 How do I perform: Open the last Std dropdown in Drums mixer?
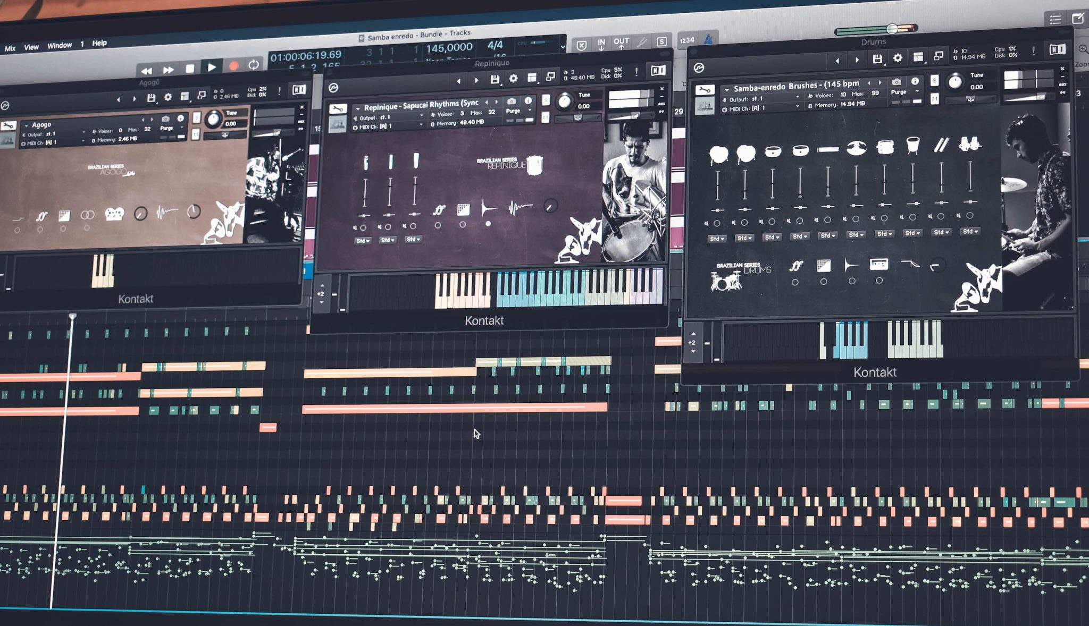[970, 232]
